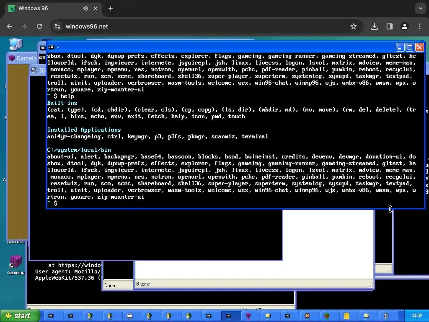429x322 pixels.
Task: Open the tab search dropdown arrow
Action: (x=421, y=8)
